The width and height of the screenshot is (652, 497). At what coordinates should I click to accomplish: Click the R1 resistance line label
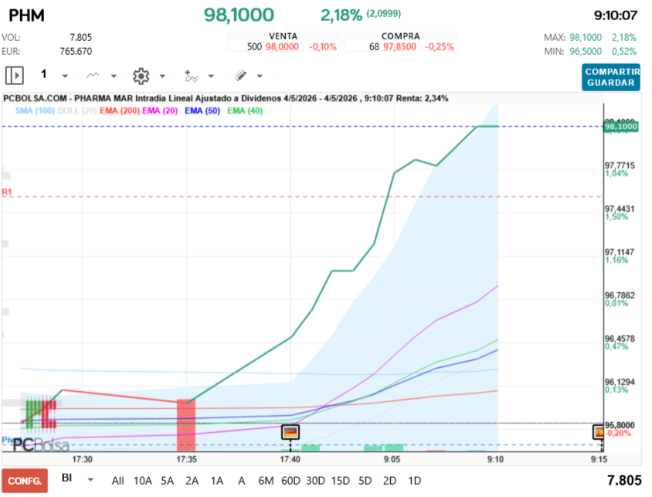coord(7,192)
